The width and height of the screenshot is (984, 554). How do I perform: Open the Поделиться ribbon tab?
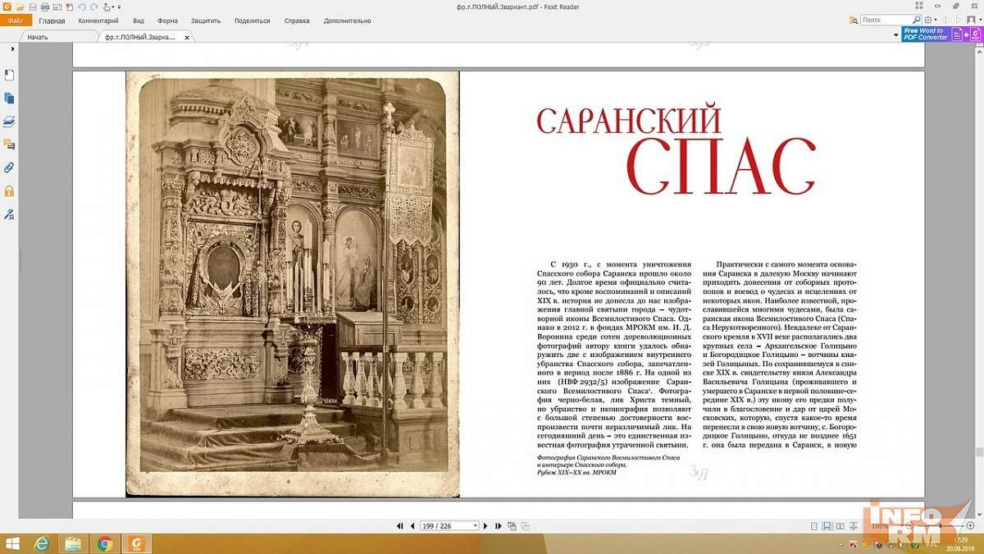[x=253, y=21]
